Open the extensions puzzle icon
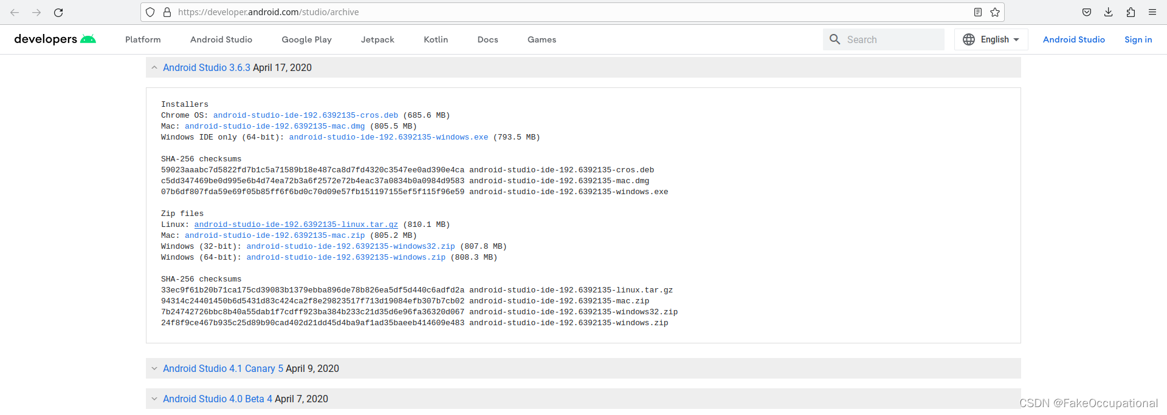The image size is (1167, 415). point(1131,12)
